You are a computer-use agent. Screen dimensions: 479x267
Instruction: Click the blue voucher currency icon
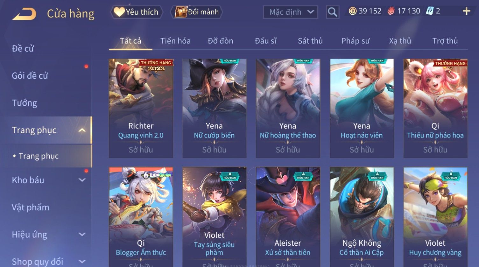click(x=430, y=11)
